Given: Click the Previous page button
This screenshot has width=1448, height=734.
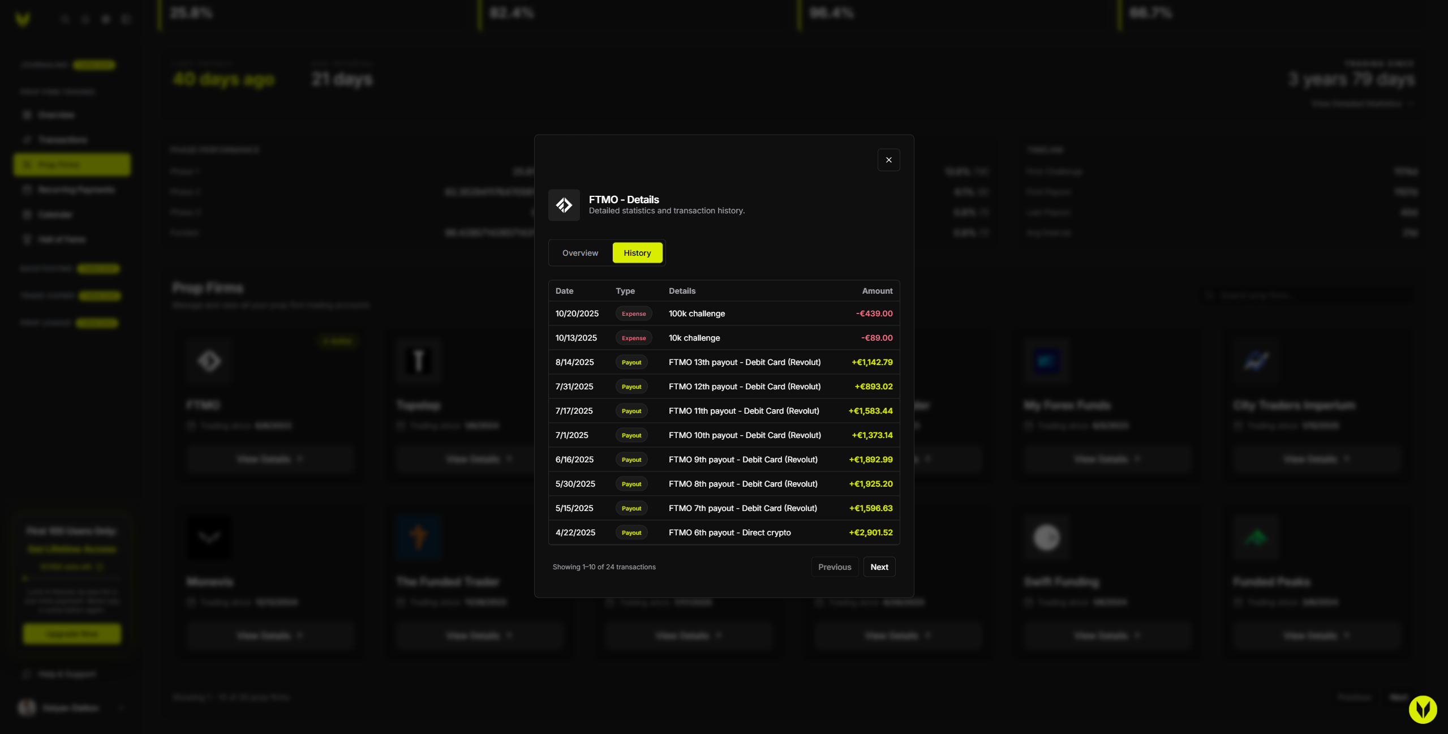Looking at the screenshot, I should [835, 567].
